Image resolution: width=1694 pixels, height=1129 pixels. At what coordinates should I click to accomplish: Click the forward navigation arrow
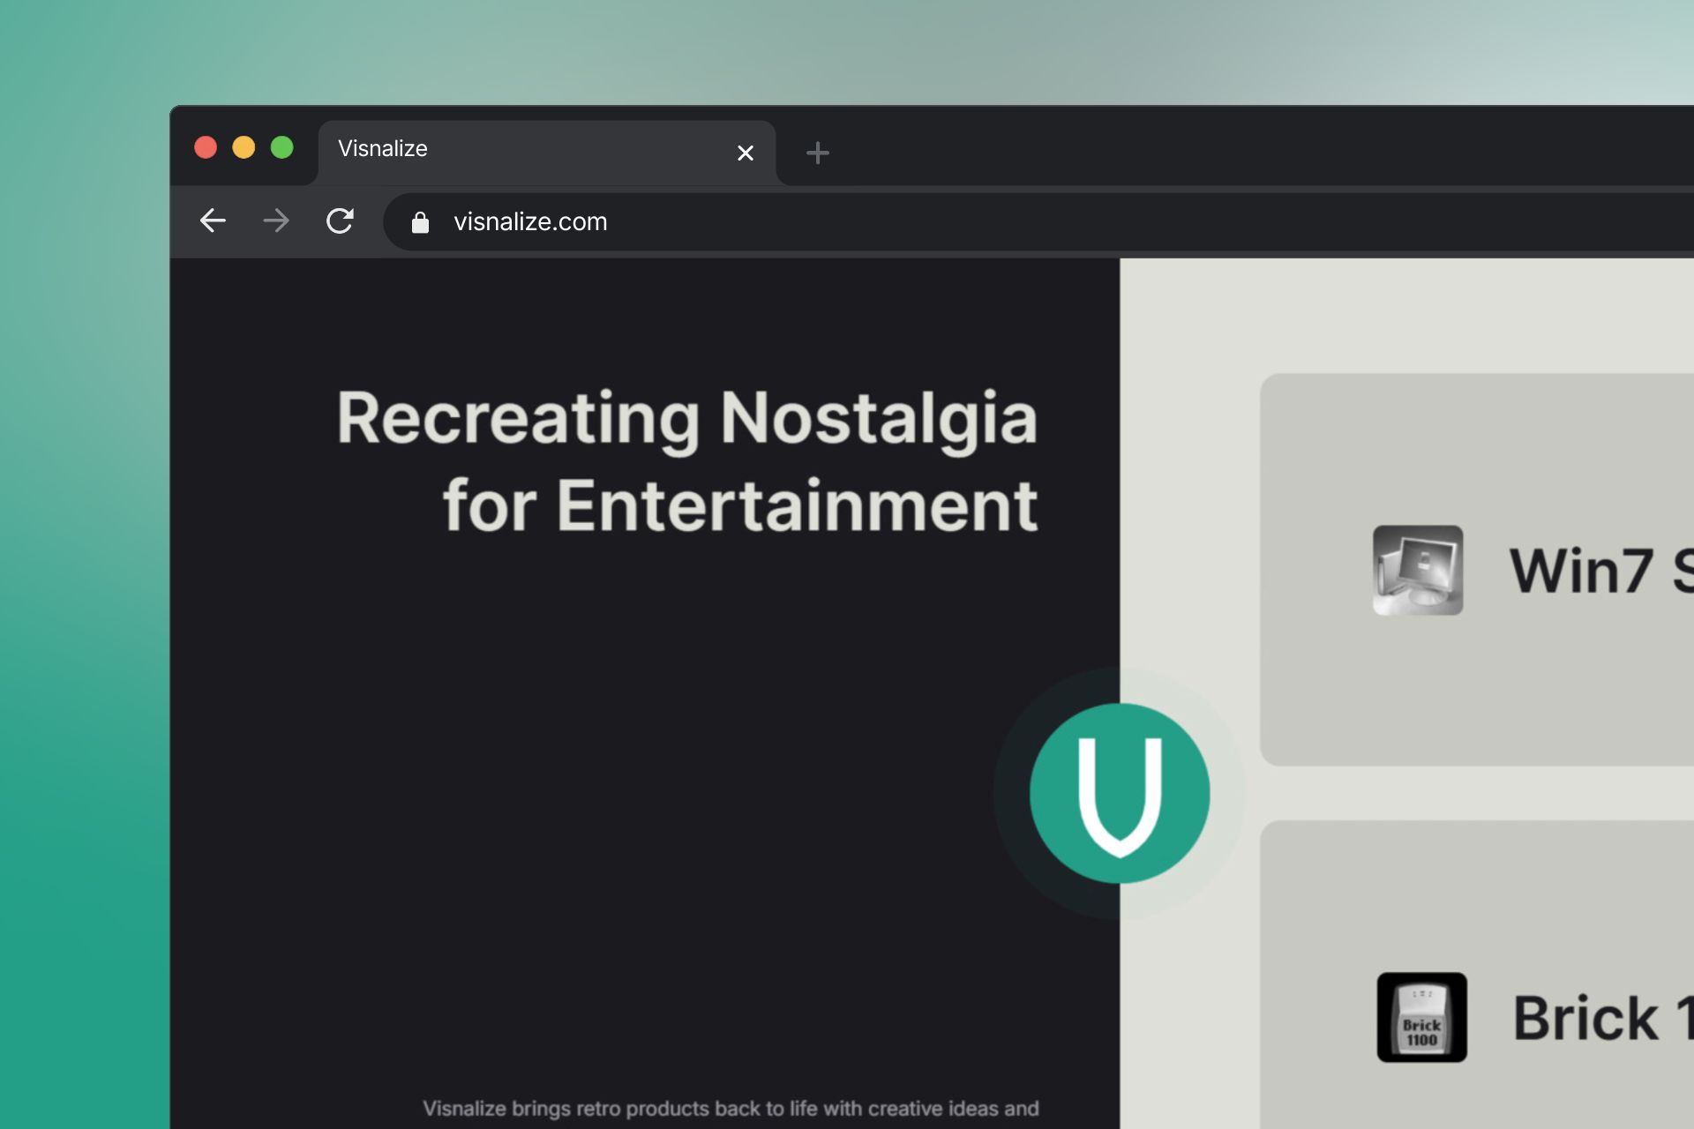coord(276,221)
